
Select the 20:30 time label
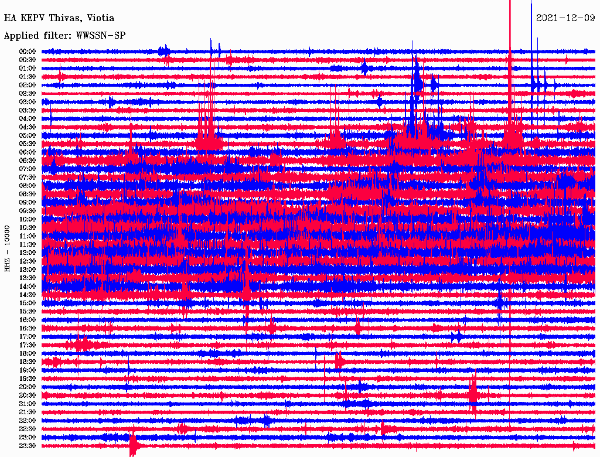[x=28, y=395]
